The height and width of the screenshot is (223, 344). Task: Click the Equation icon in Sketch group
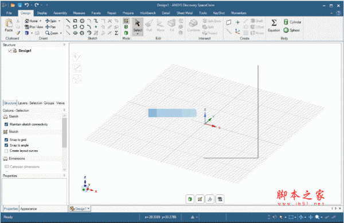coord(116,33)
